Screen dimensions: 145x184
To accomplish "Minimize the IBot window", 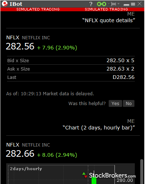I will click(x=126, y=5).
